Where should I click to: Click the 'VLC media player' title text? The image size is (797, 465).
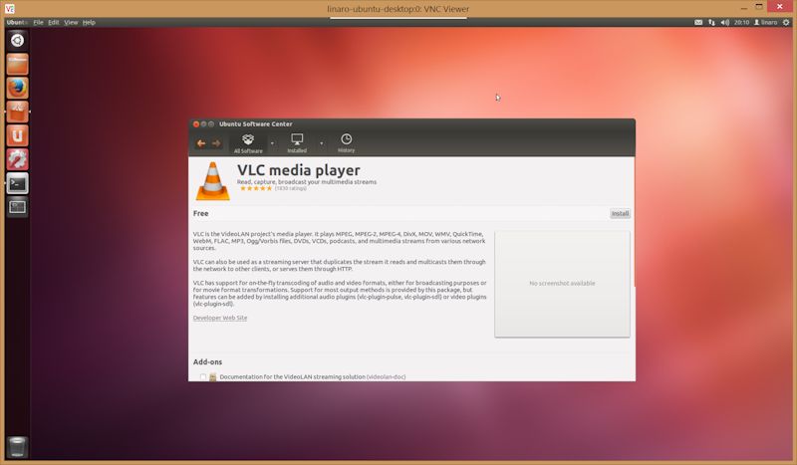(x=298, y=170)
